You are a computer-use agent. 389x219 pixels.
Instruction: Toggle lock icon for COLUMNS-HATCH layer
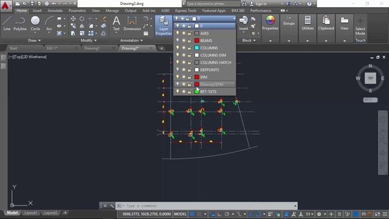pyautogui.click(x=189, y=63)
